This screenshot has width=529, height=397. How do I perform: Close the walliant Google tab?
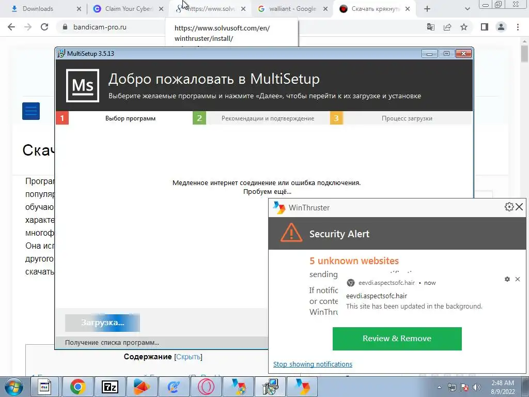(x=325, y=9)
